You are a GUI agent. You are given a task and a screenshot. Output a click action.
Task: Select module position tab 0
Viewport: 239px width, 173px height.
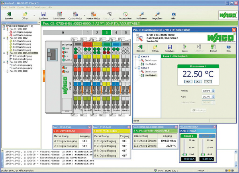pyautogui.click(x=63, y=33)
